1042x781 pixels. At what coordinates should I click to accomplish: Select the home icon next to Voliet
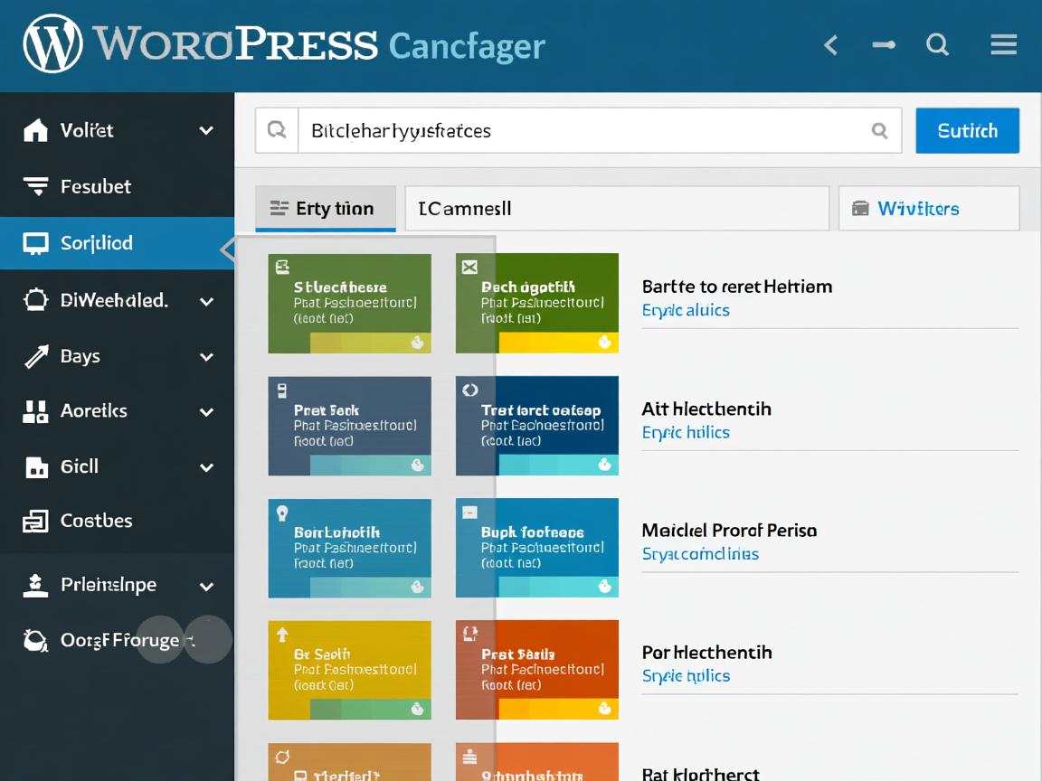36,130
